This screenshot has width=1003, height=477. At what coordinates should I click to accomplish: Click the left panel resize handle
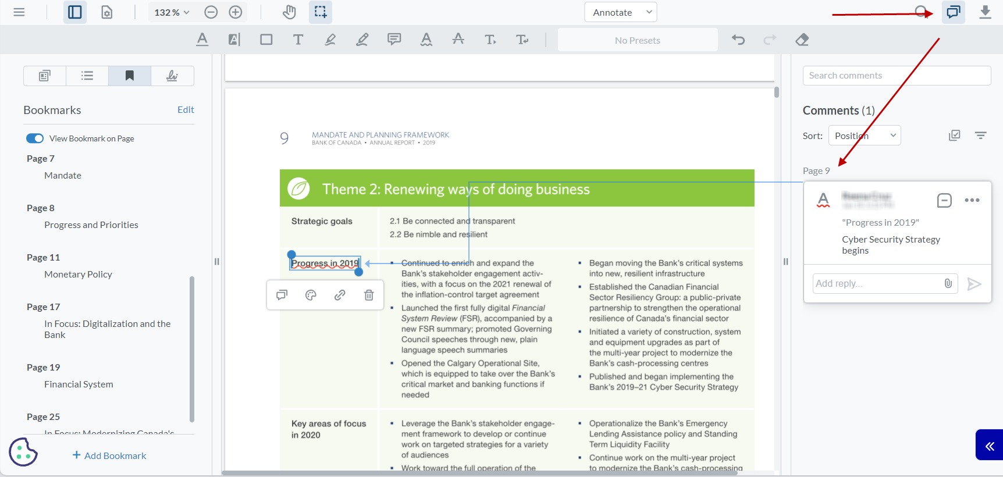point(216,262)
